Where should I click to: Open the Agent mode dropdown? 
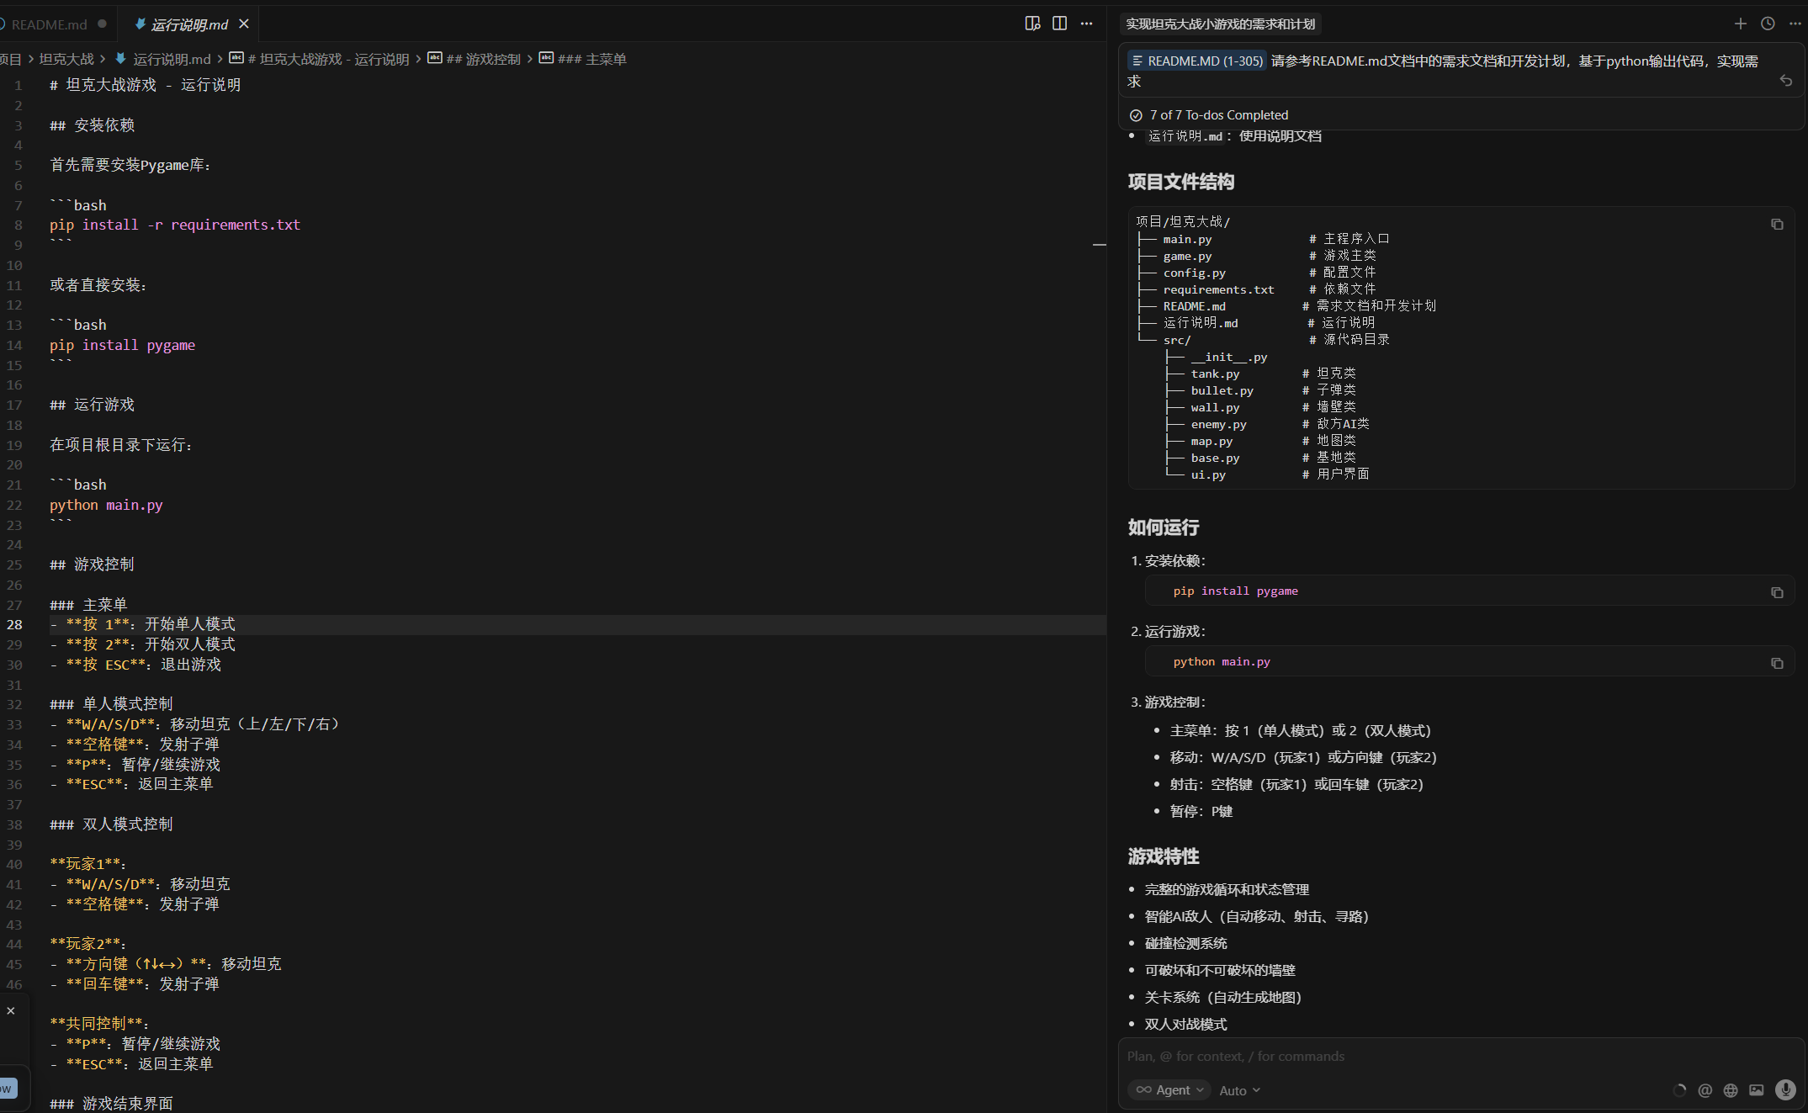click(x=1169, y=1090)
